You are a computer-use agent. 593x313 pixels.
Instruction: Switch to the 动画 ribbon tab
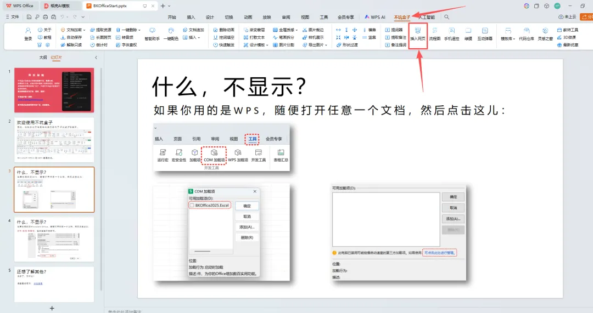coord(248,18)
